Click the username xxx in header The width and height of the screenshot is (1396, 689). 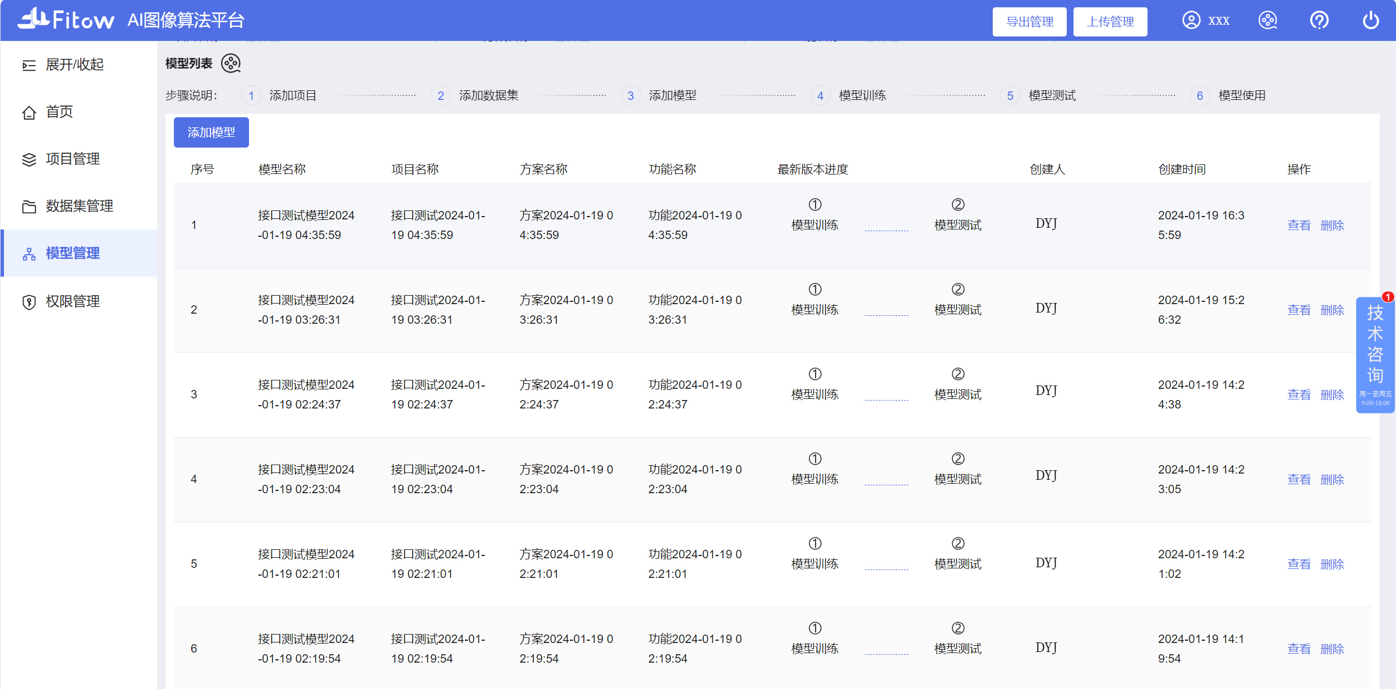click(x=1219, y=21)
